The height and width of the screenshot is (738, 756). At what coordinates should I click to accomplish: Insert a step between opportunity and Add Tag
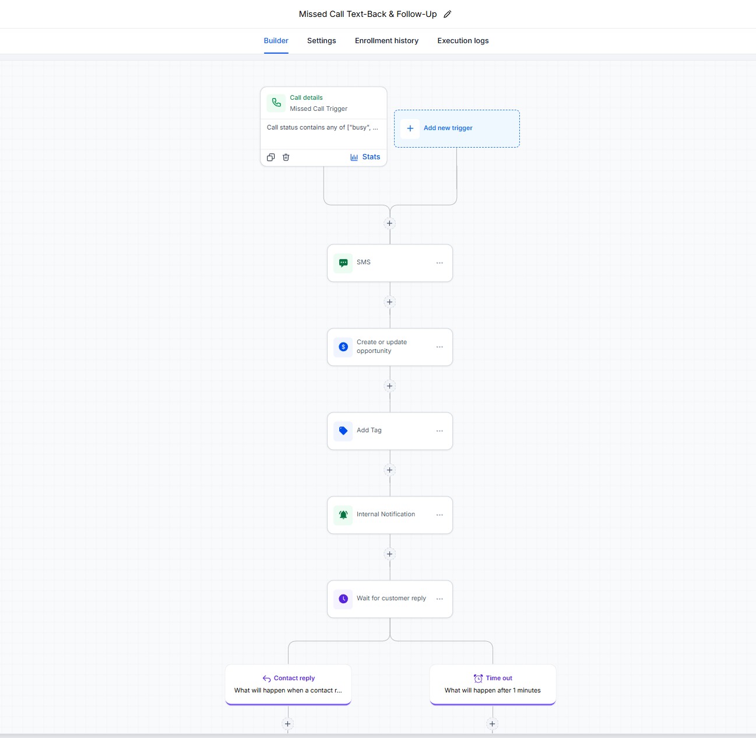pyautogui.click(x=390, y=386)
